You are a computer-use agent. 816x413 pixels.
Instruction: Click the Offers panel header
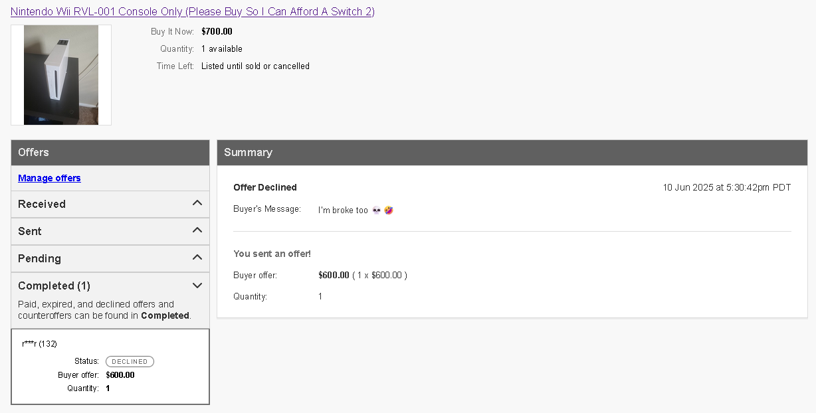[x=110, y=152]
